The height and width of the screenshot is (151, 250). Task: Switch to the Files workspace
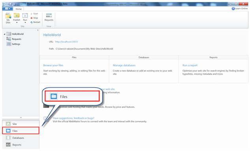coord(21,130)
